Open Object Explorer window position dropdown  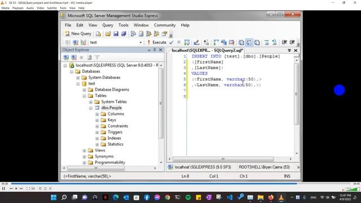(149, 50)
